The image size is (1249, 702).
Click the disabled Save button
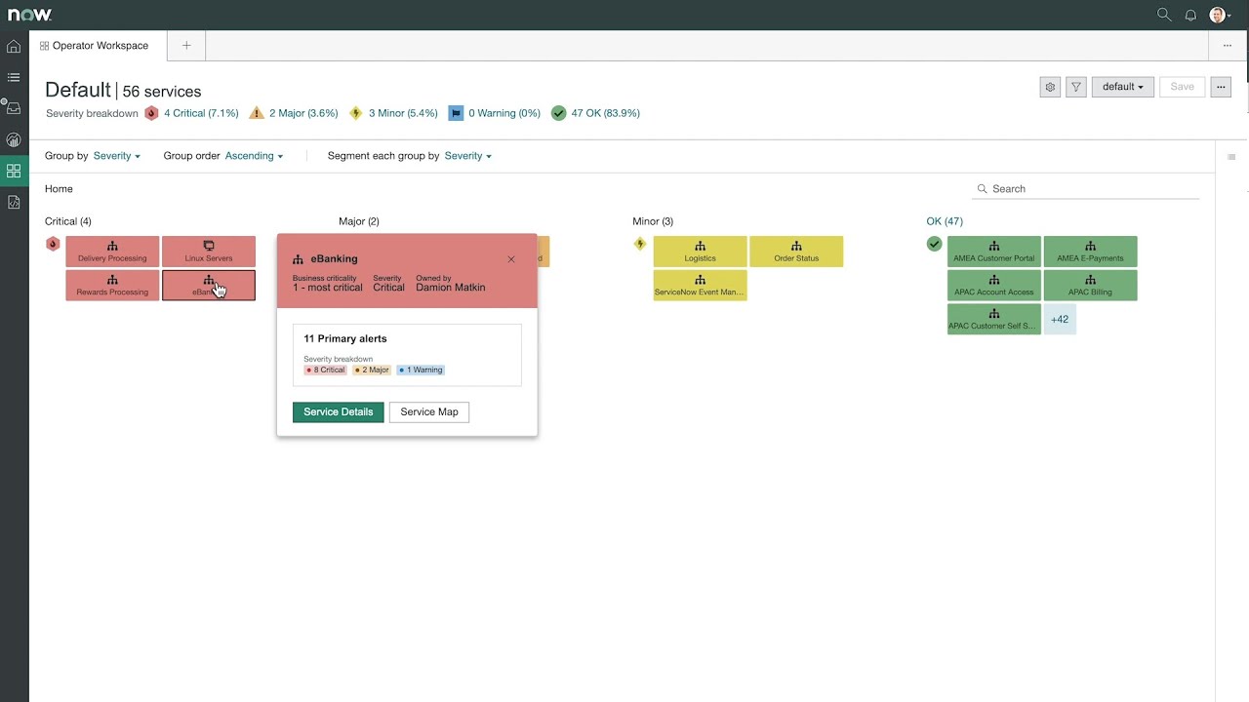tap(1182, 87)
